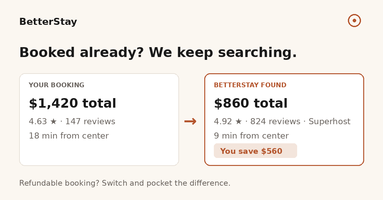Click the 4.92 rating number
The image size is (383, 200).
(223, 122)
